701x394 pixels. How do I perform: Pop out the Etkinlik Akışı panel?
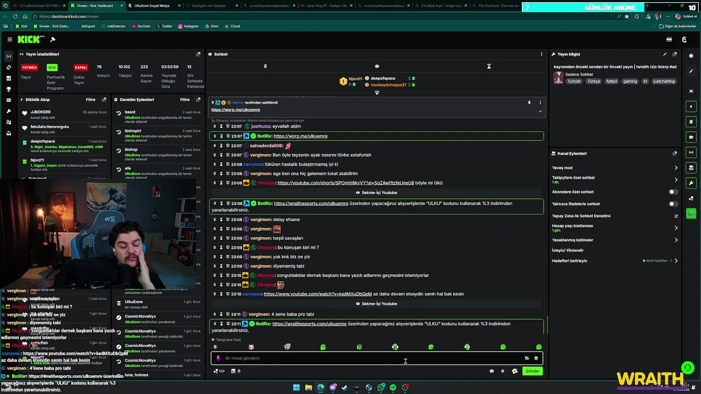tap(104, 100)
